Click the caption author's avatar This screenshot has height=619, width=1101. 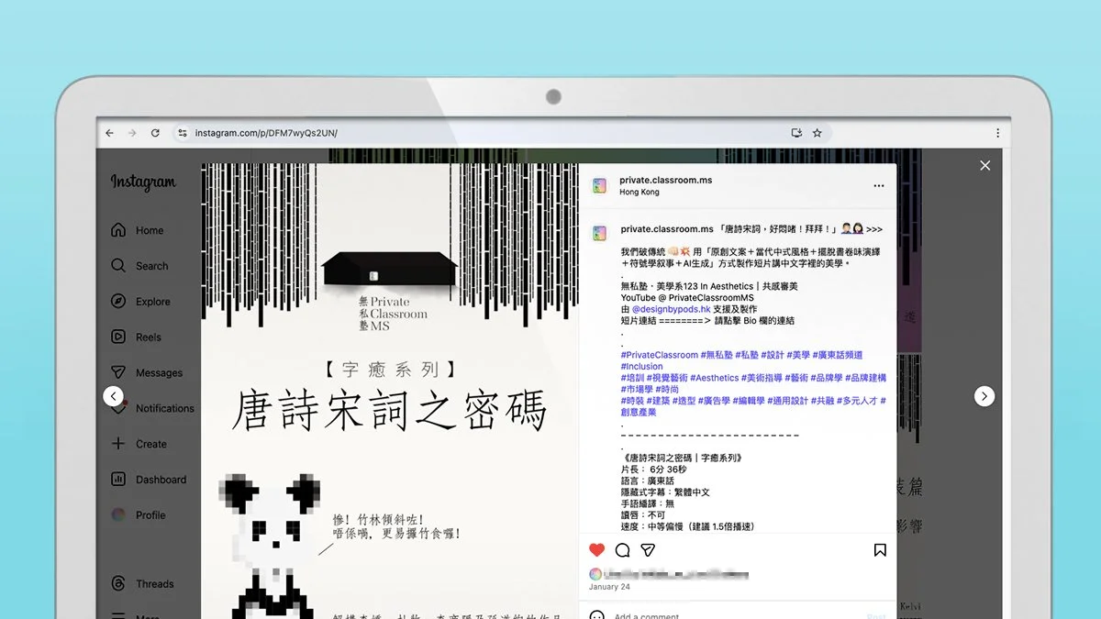599,233
